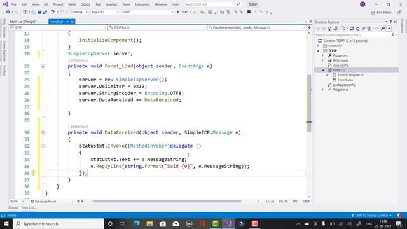
Task: Click the Navigate Backward arrow icon
Action: pos(8,12)
